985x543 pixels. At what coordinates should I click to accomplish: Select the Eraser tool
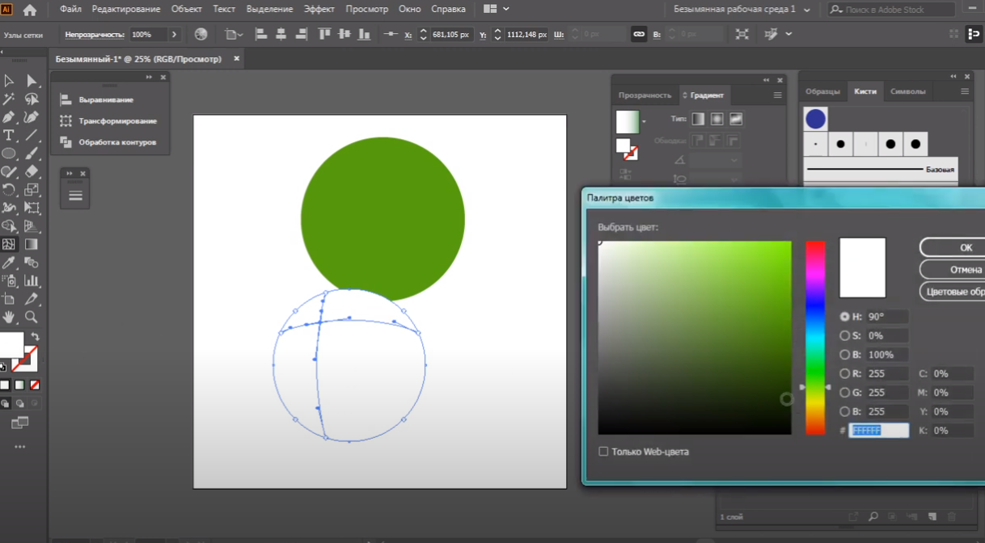point(32,171)
